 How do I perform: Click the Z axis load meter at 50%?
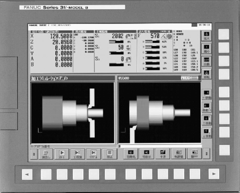point(152,47)
